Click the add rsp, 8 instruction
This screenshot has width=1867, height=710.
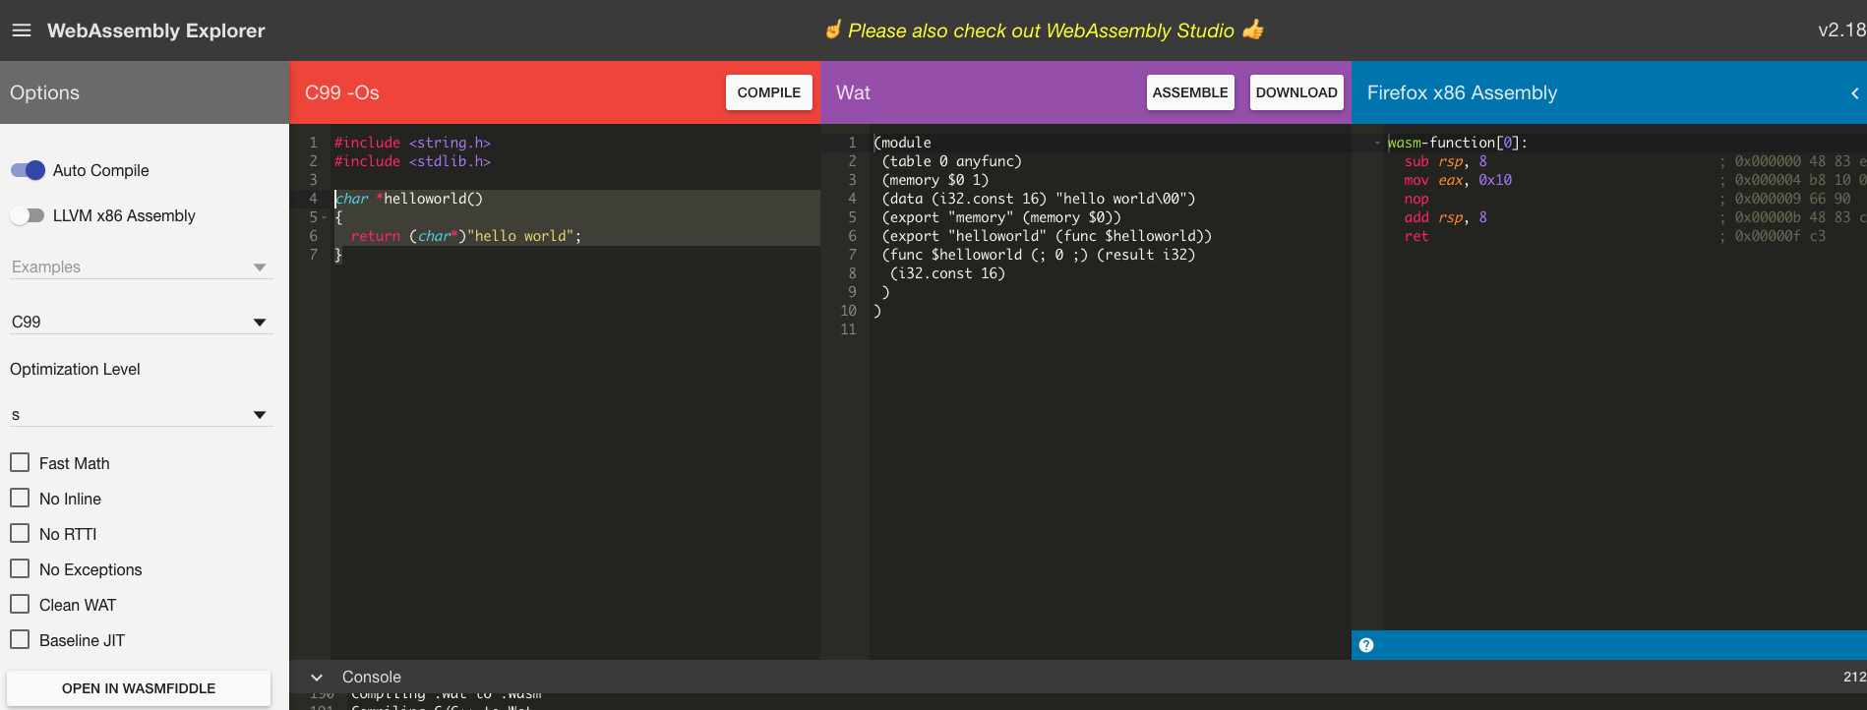[1446, 217]
